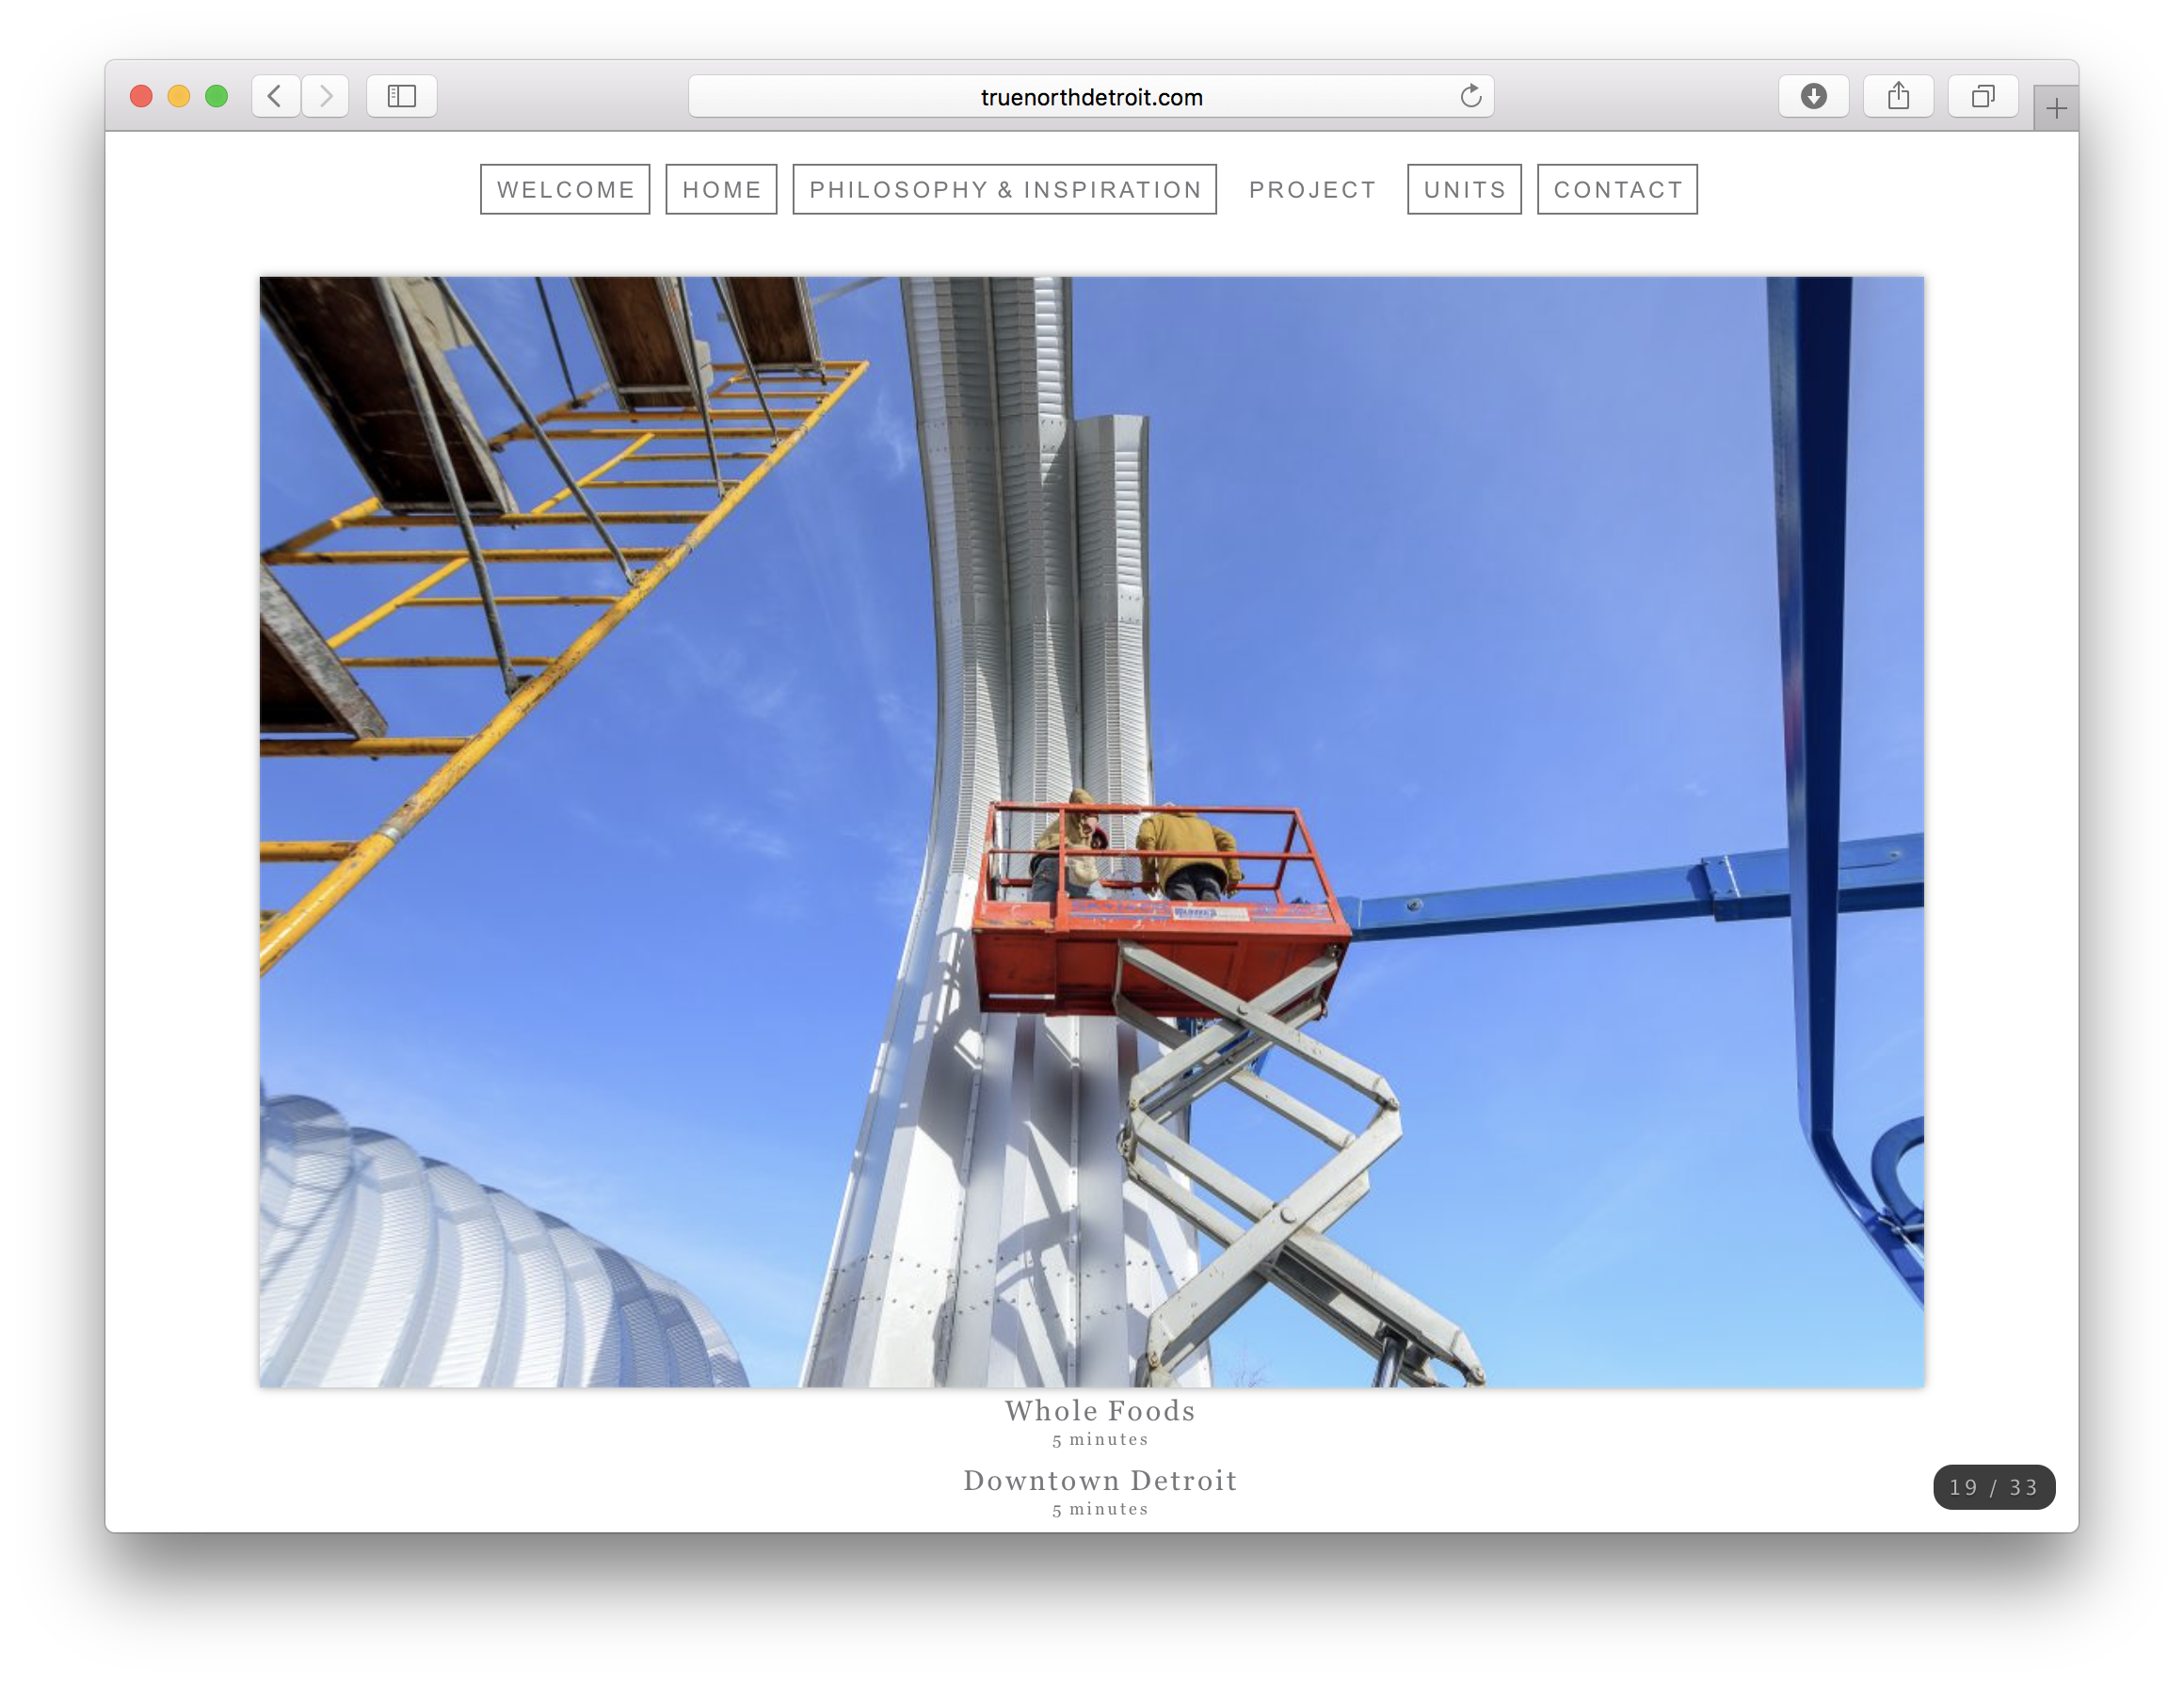Open the UNITS navigation item
This screenshot has height=1683, width=2184.
tap(1464, 189)
